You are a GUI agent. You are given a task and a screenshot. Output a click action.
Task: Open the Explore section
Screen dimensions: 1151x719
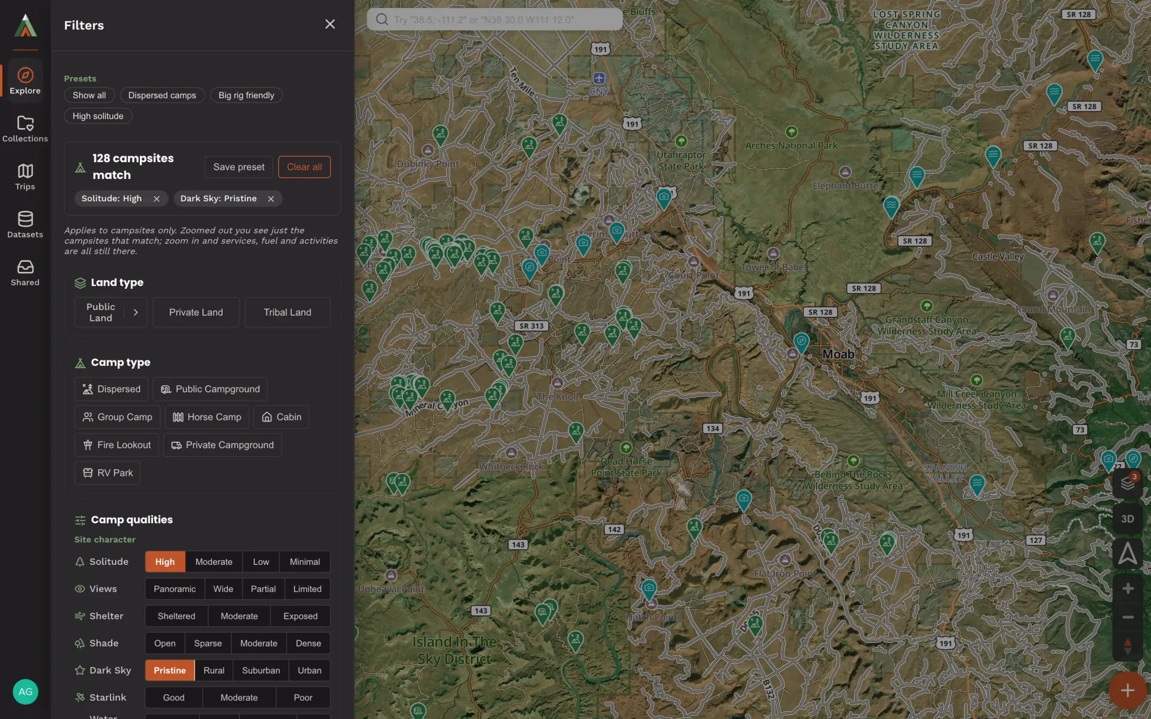[x=25, y=81]
